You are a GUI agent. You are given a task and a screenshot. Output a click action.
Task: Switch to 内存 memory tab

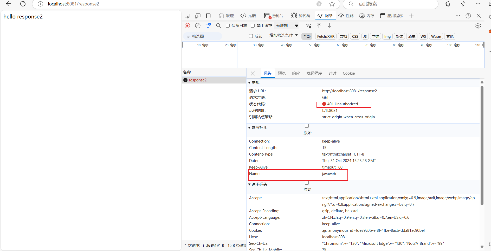(367, 16)
